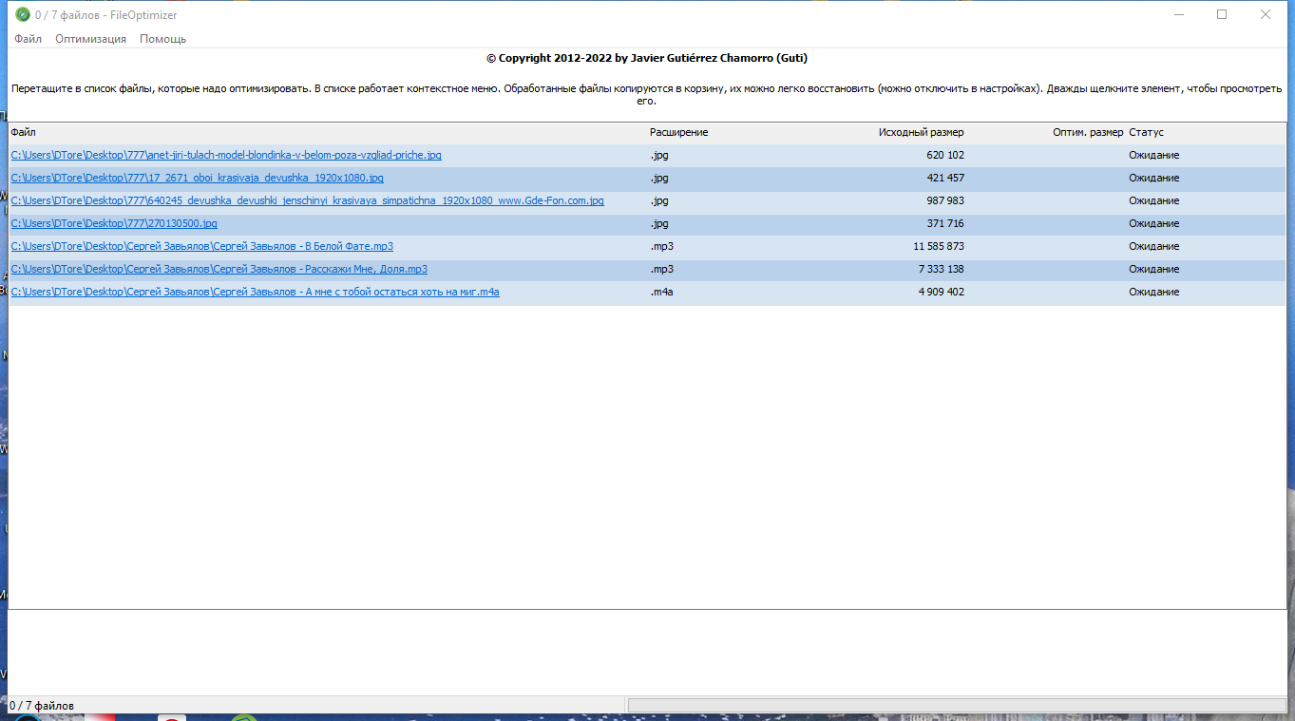The height and width of the screenshot is (721, 1295).
Task: Select the А мне с тобой остаться.m4a link
Action: (255, 292)
